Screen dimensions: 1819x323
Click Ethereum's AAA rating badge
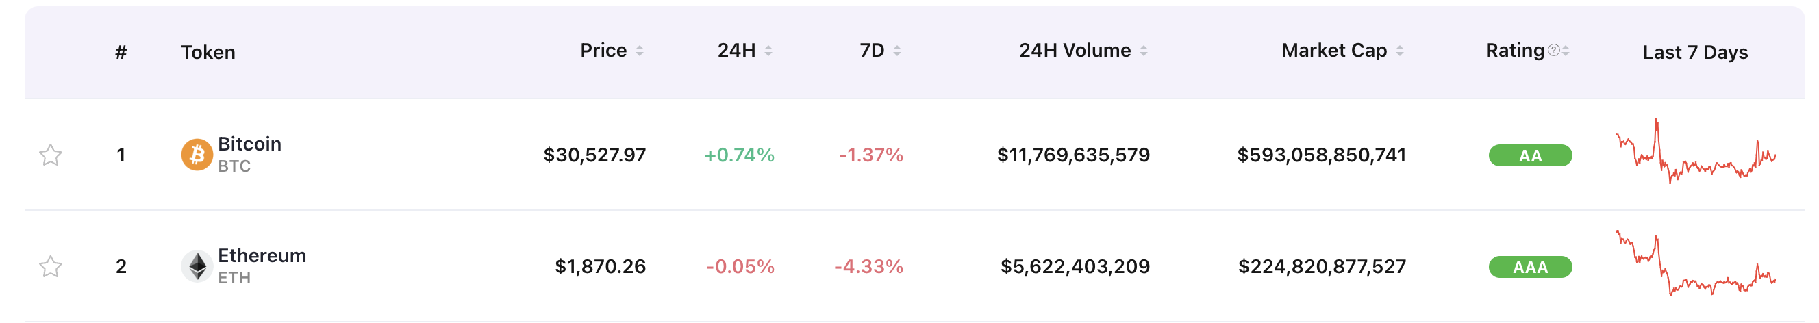[x=1529, y=267]
